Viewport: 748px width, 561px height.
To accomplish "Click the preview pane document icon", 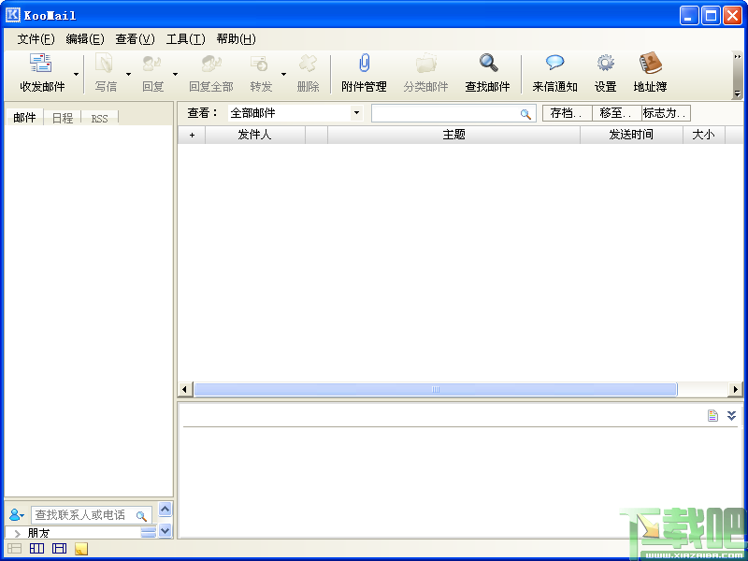I will [x=712, y=415].
